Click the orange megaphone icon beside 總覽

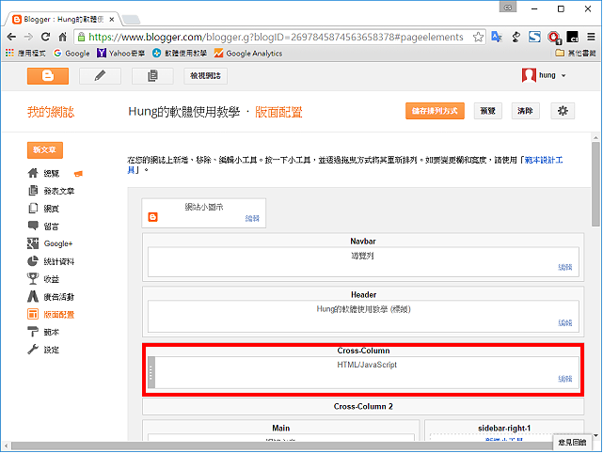click(78, 174)
